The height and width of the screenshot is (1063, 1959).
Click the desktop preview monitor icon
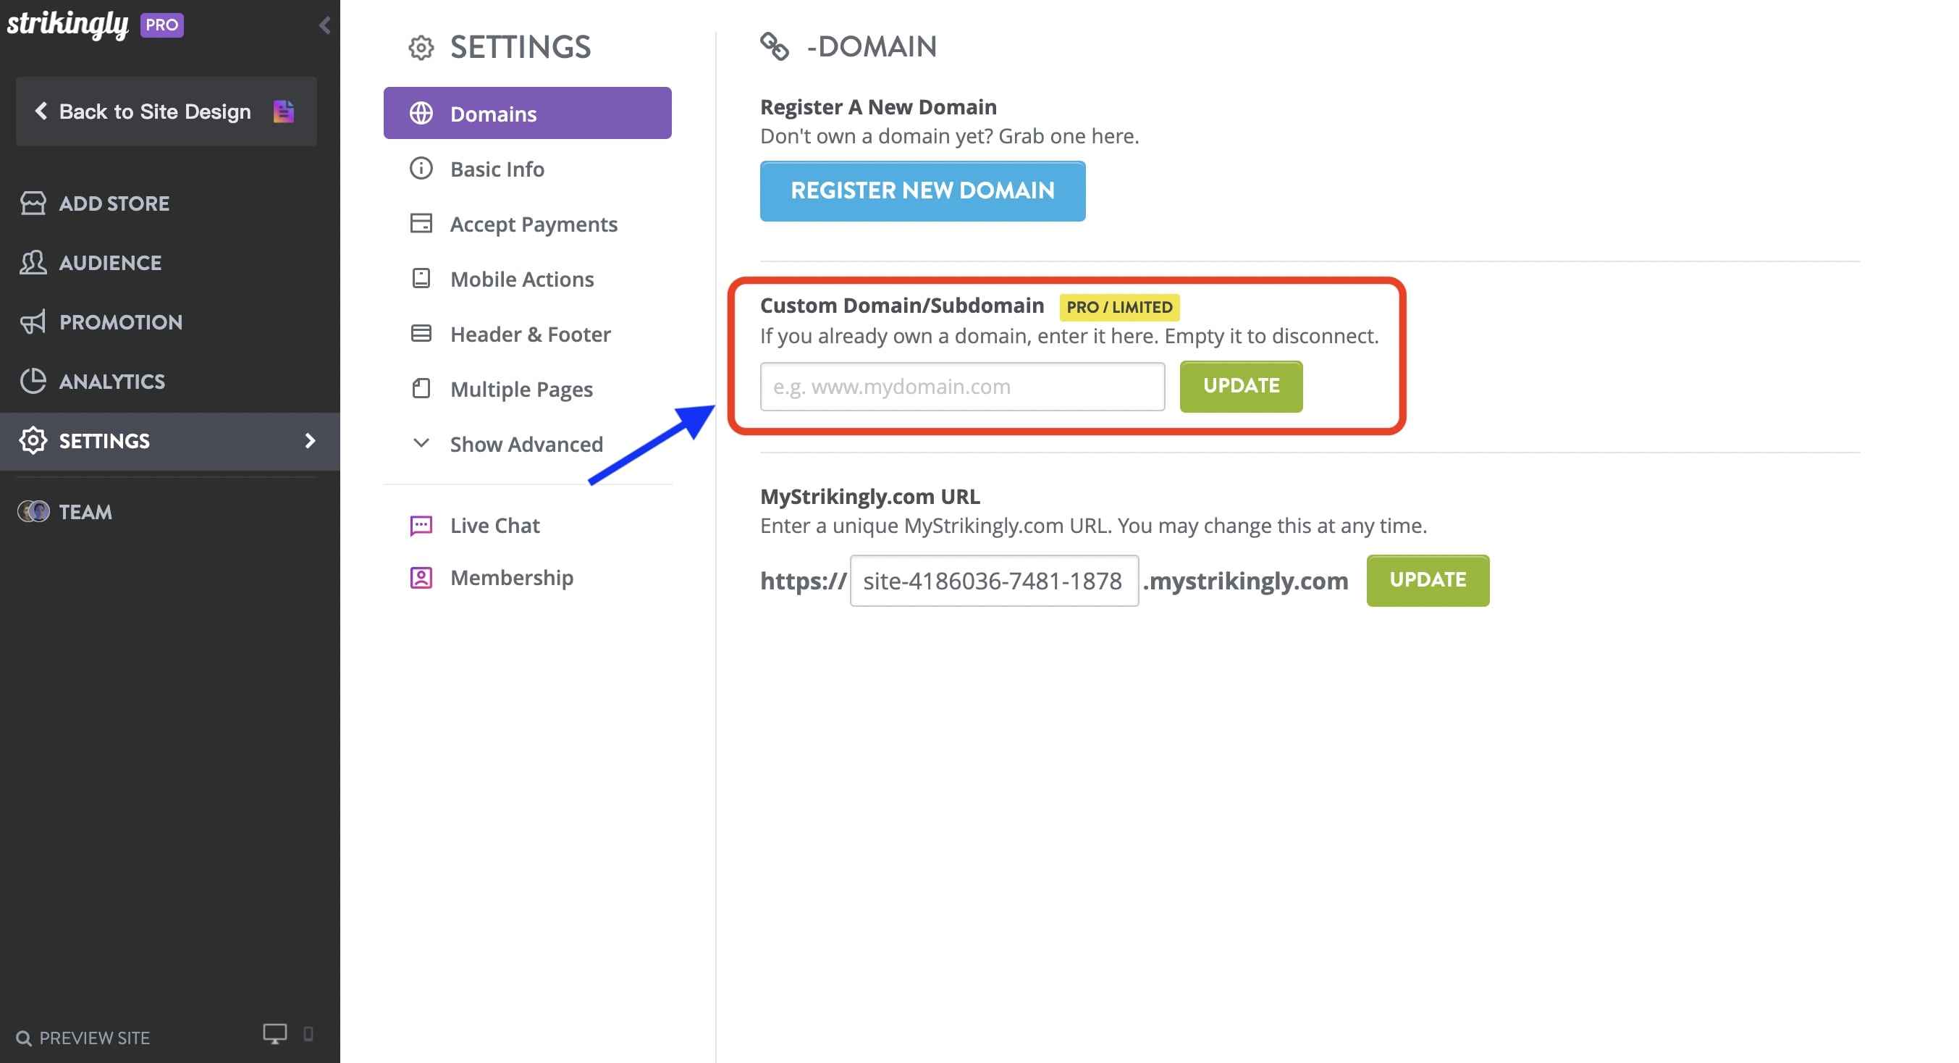[x=274, y=1034]
